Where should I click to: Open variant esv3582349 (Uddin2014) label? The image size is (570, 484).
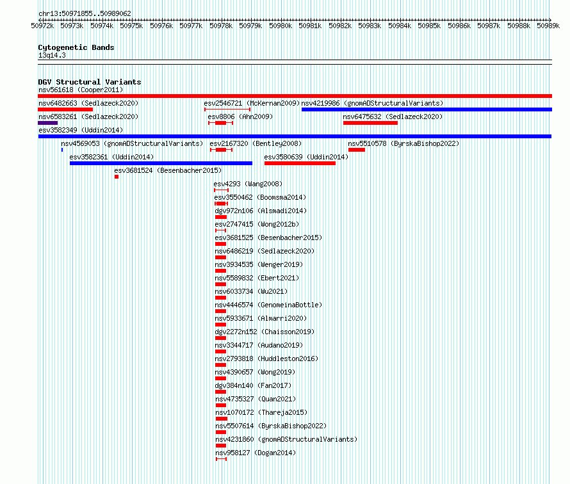[x=81, y=130]
